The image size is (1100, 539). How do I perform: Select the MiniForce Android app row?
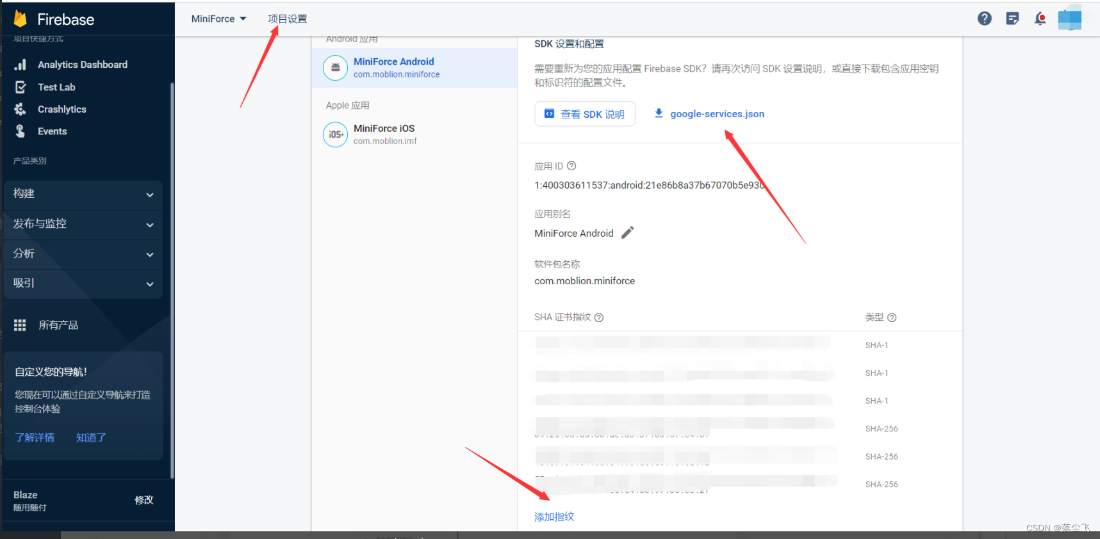tap(415, 68)
